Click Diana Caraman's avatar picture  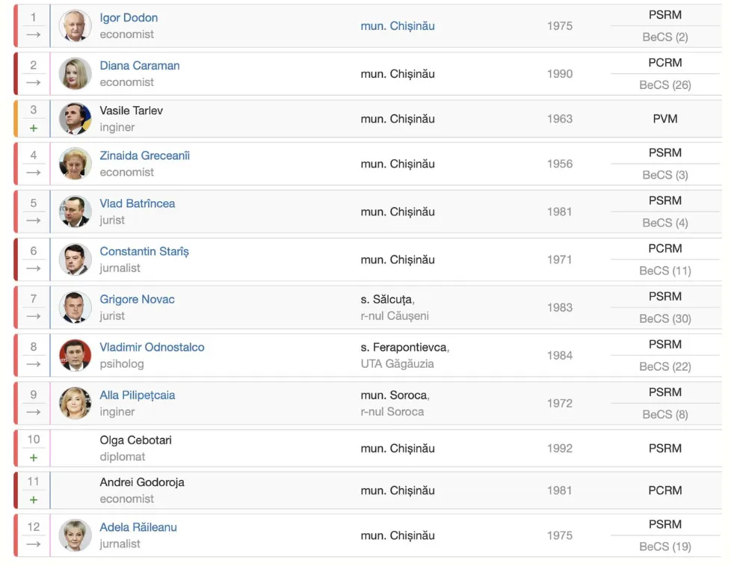click(x=75, y=74)
